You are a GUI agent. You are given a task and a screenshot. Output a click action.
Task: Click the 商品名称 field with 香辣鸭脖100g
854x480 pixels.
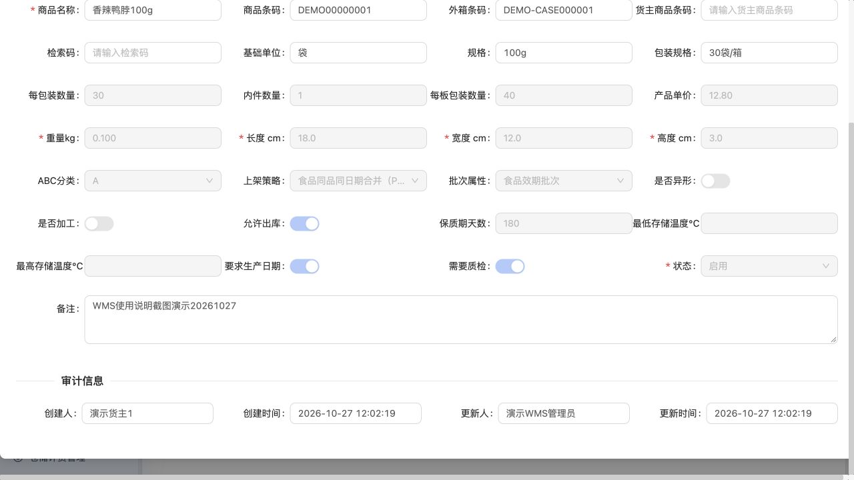pos(153,10)
